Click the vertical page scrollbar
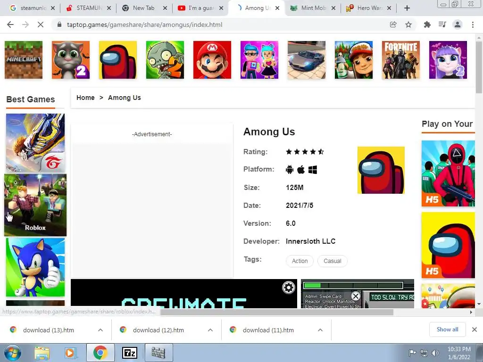 tap(478, 67)
